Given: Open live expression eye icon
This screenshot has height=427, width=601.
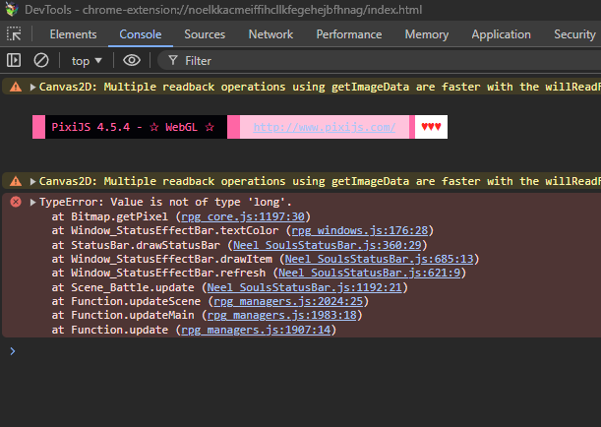Looking at the screenshot, I should [x=132, y=60].
